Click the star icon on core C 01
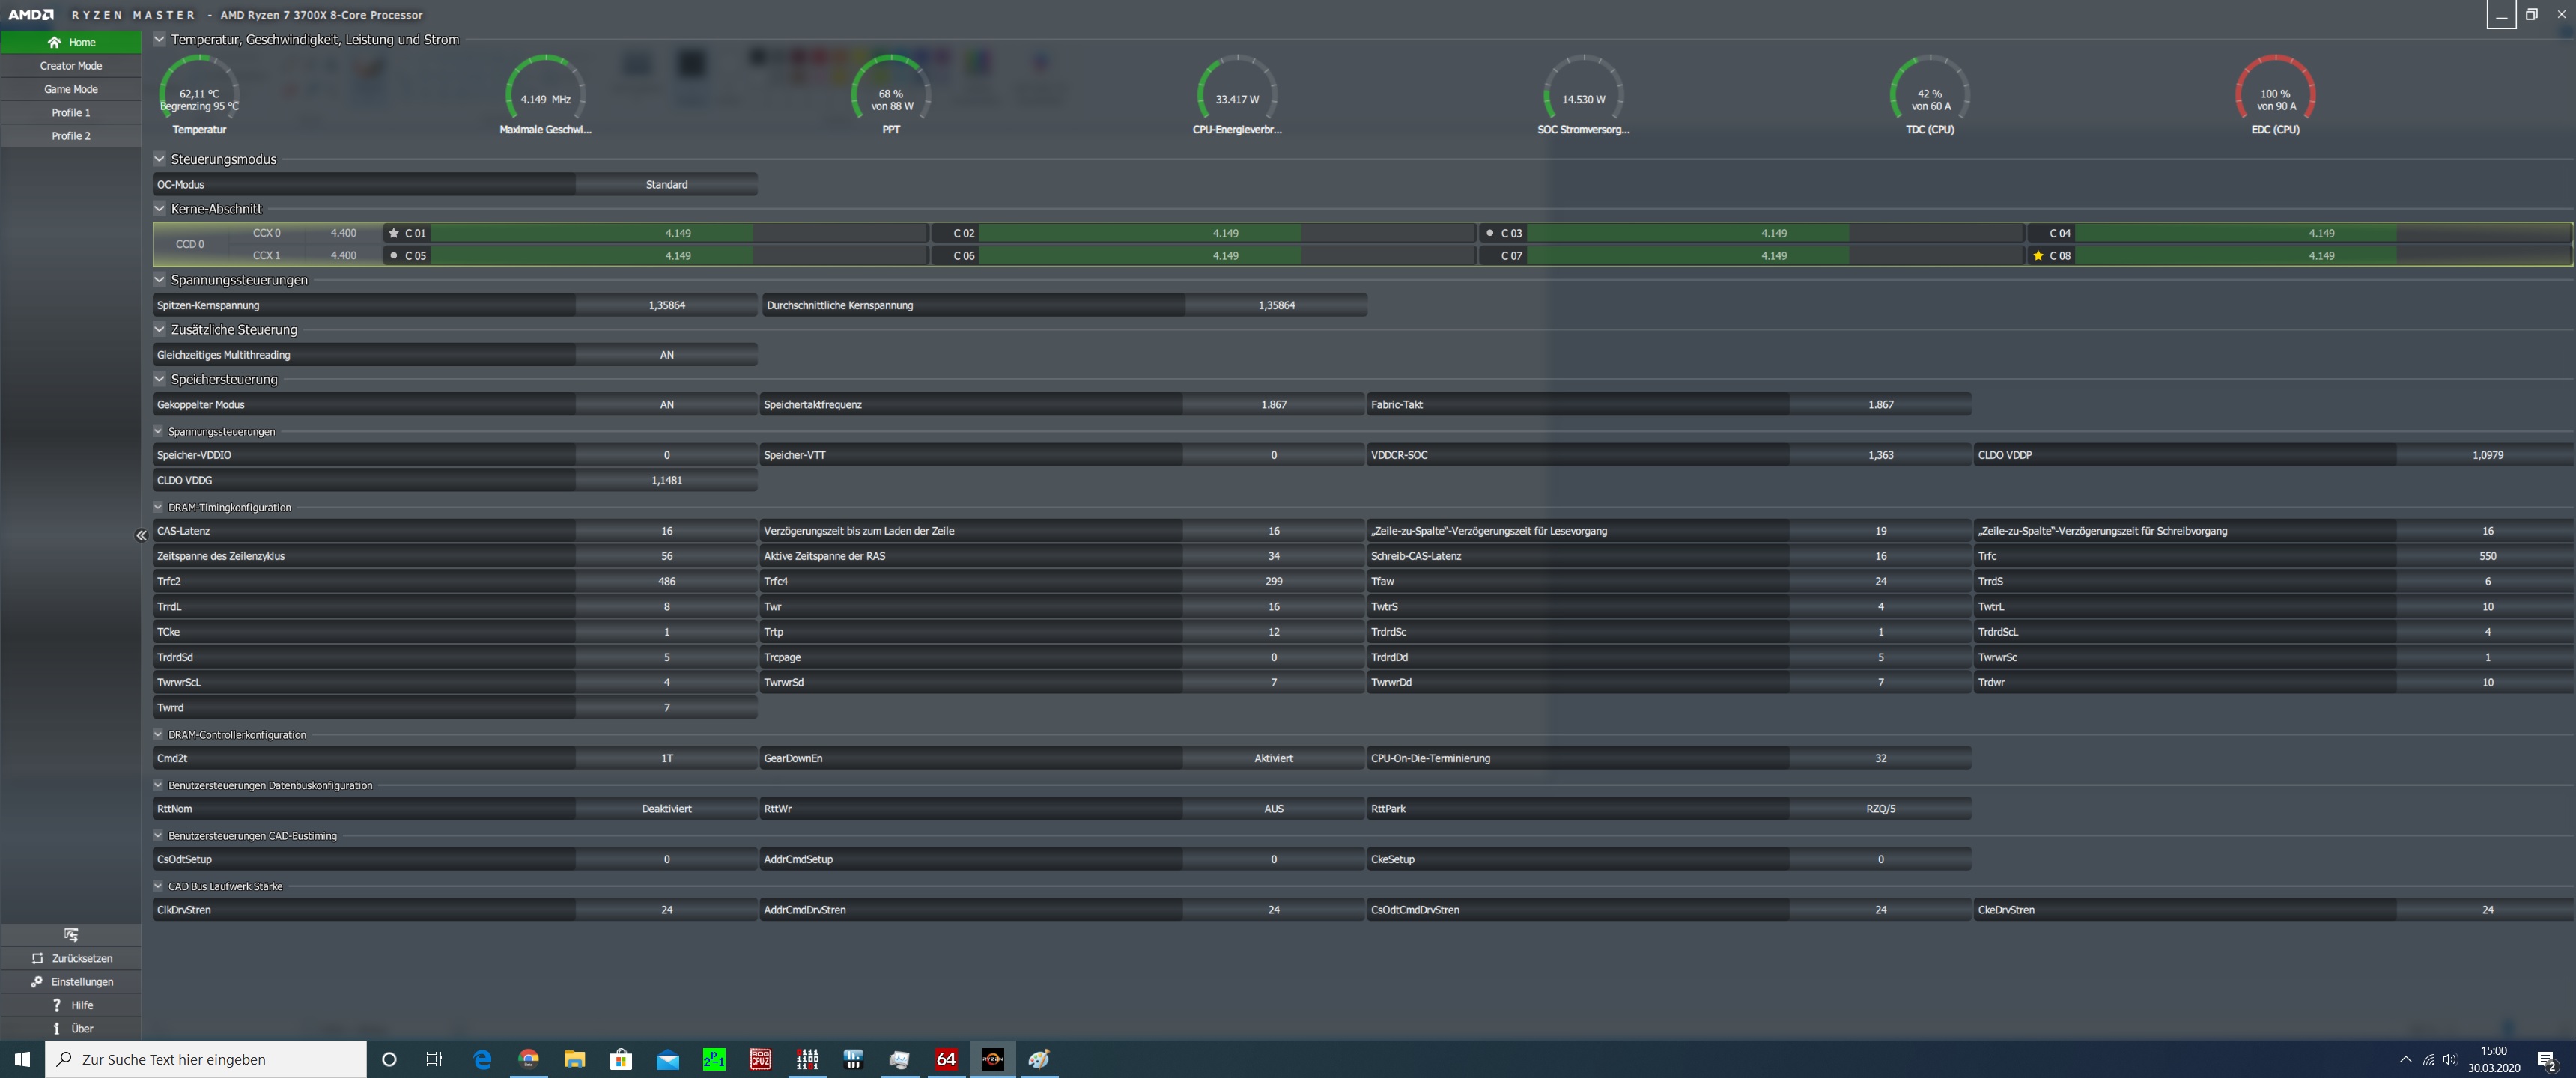The height and width of the screenshot is (1078, 2576). click(394, 233)
